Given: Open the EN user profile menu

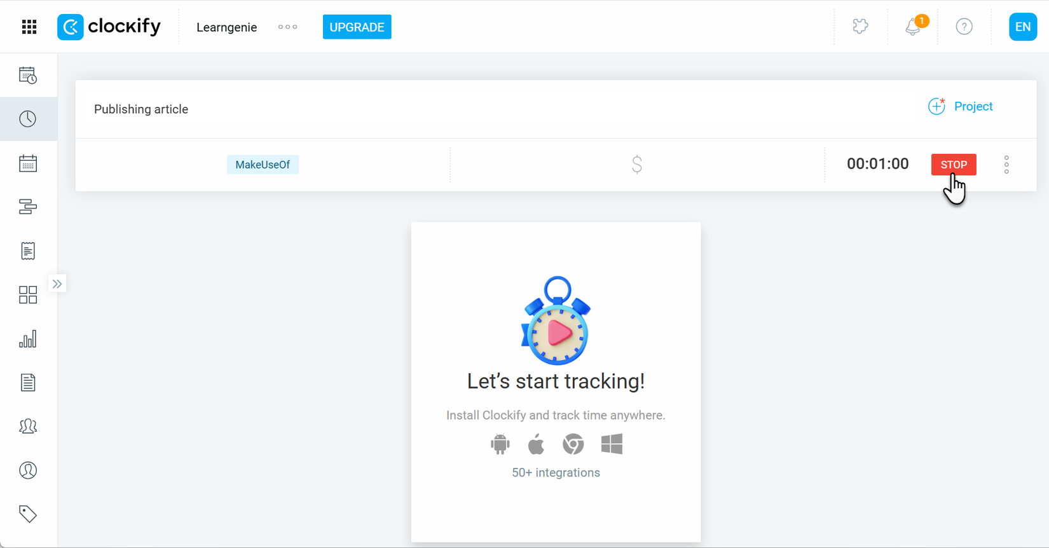Looking at the screenshot, I should coord(1023,27).
